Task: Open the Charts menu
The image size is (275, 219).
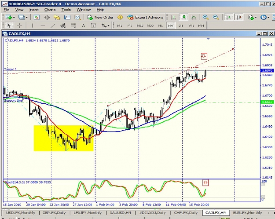Action: [x=50, y=10]
